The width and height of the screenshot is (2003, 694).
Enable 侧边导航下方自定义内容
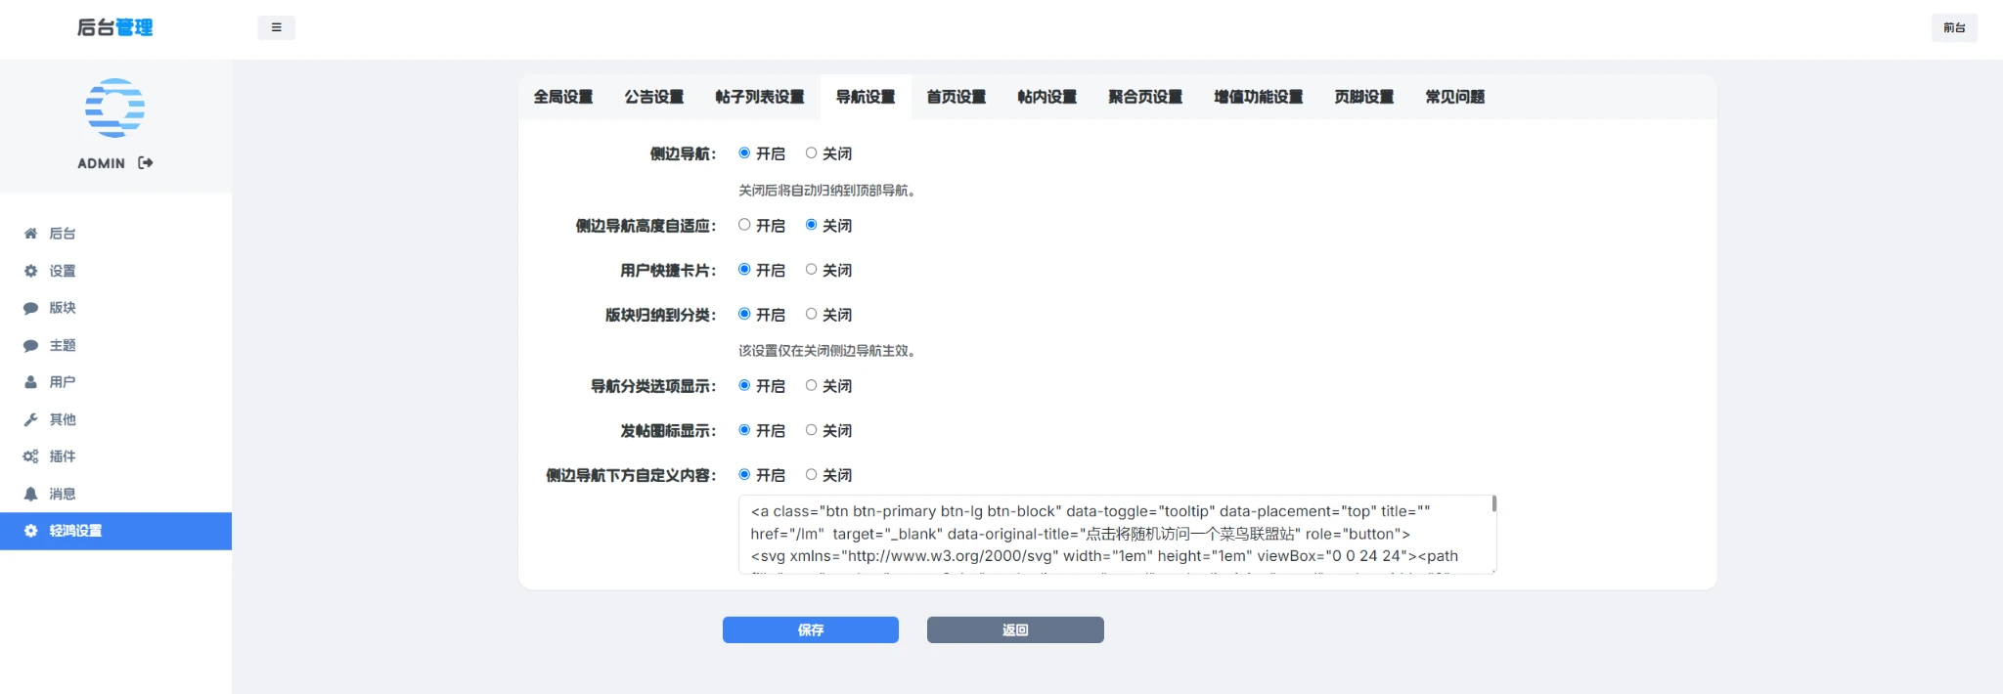point(744,474)
